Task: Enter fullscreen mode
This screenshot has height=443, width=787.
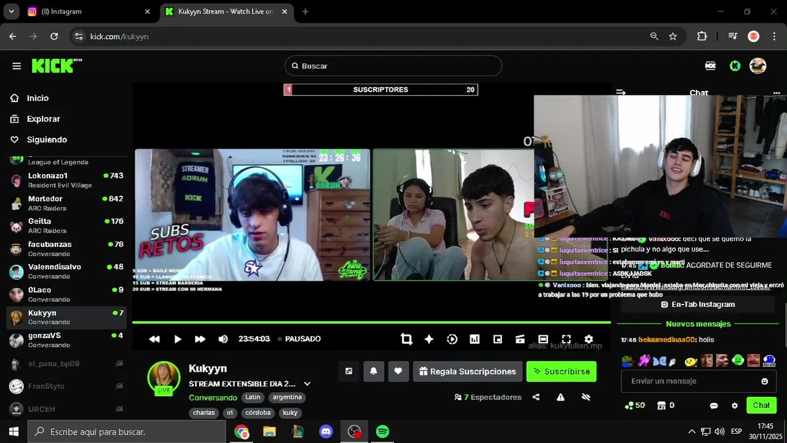Action: (x=566, y=339)
